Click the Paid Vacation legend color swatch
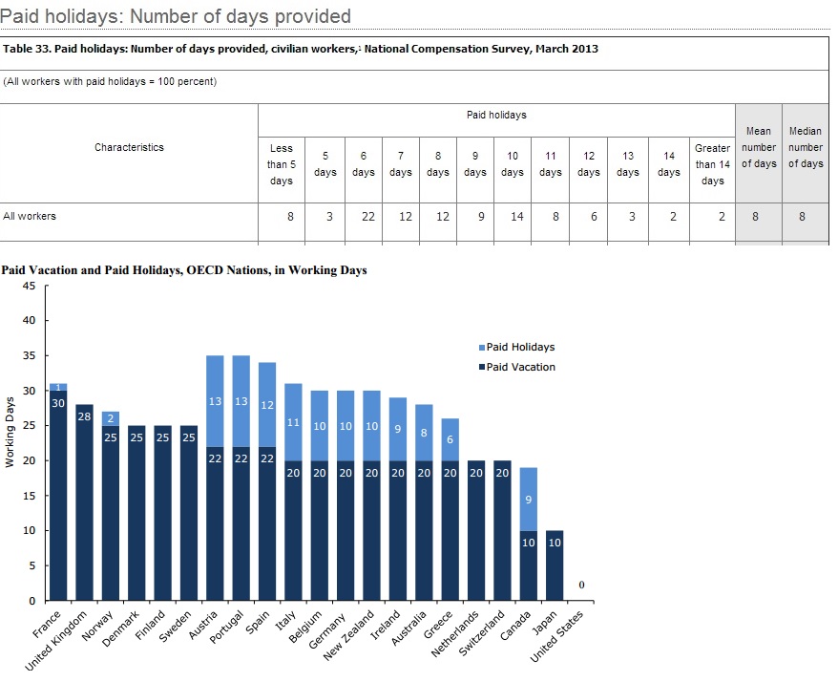 click(x=481, y=367)
